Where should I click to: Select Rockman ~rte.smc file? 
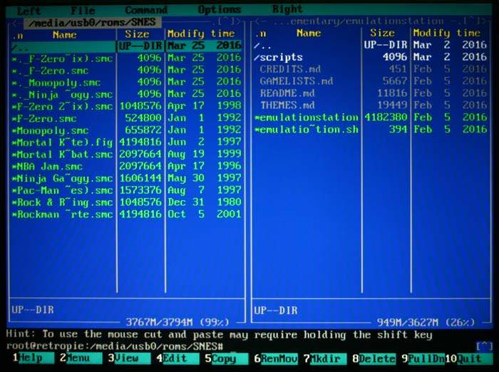click(x=126, y=215)
